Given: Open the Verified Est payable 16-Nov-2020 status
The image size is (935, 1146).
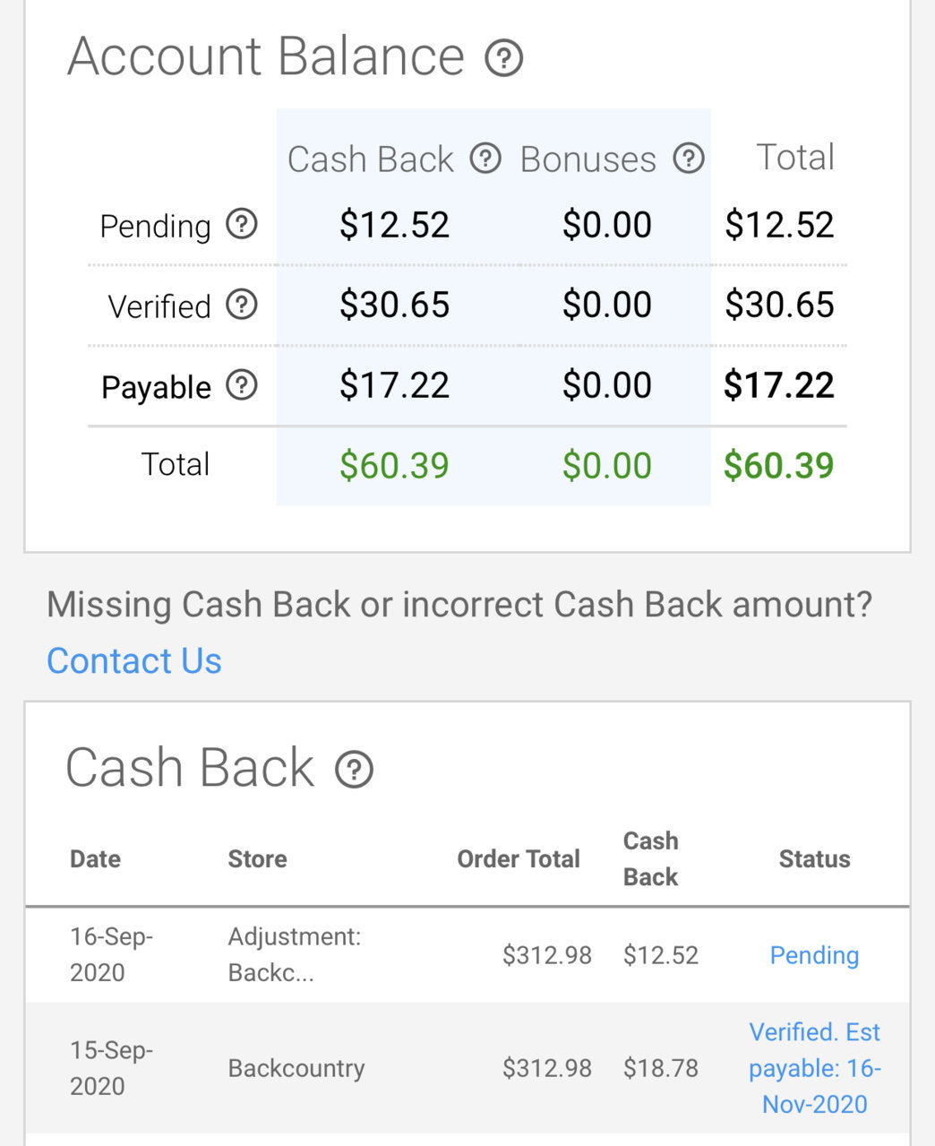Looking at the screenshot, I should [x=814, y=1068].
